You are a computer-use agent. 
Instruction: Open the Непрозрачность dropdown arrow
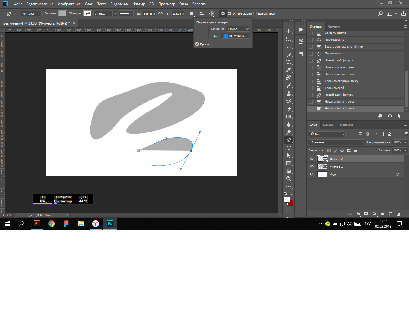tap(405, 142)
